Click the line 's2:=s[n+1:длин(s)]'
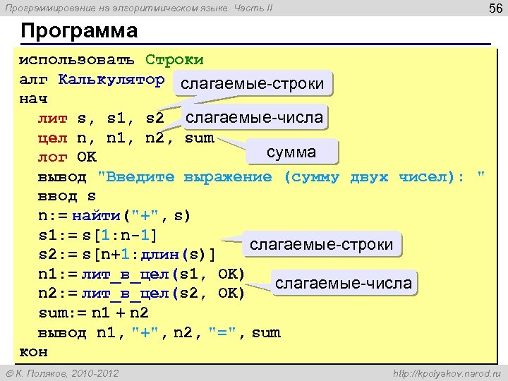The height and width of the screenshot is (381, 508). (x=126, y=255)
